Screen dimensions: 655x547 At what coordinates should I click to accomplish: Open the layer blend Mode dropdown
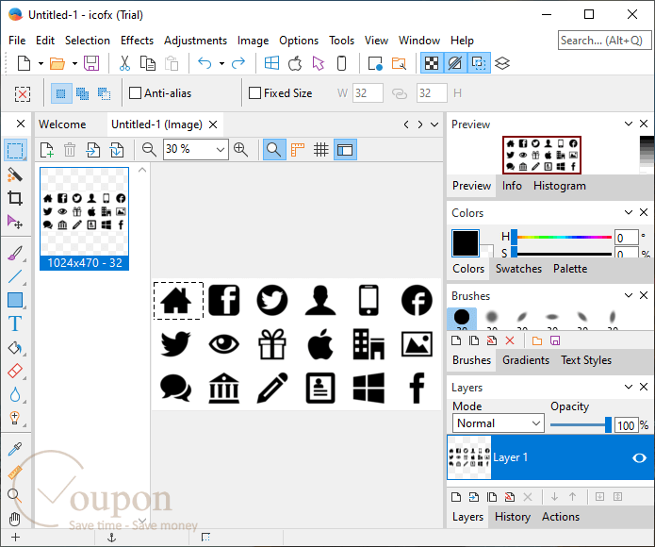(499, 423)
